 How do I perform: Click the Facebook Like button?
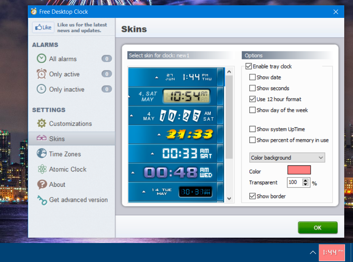click(x=43, y=27)
